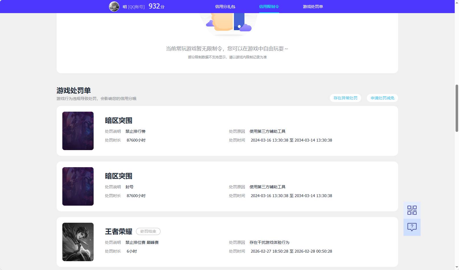
Task: Click penalty reason 使用第三方辅助工具 text
Action: tap(268, 131)
